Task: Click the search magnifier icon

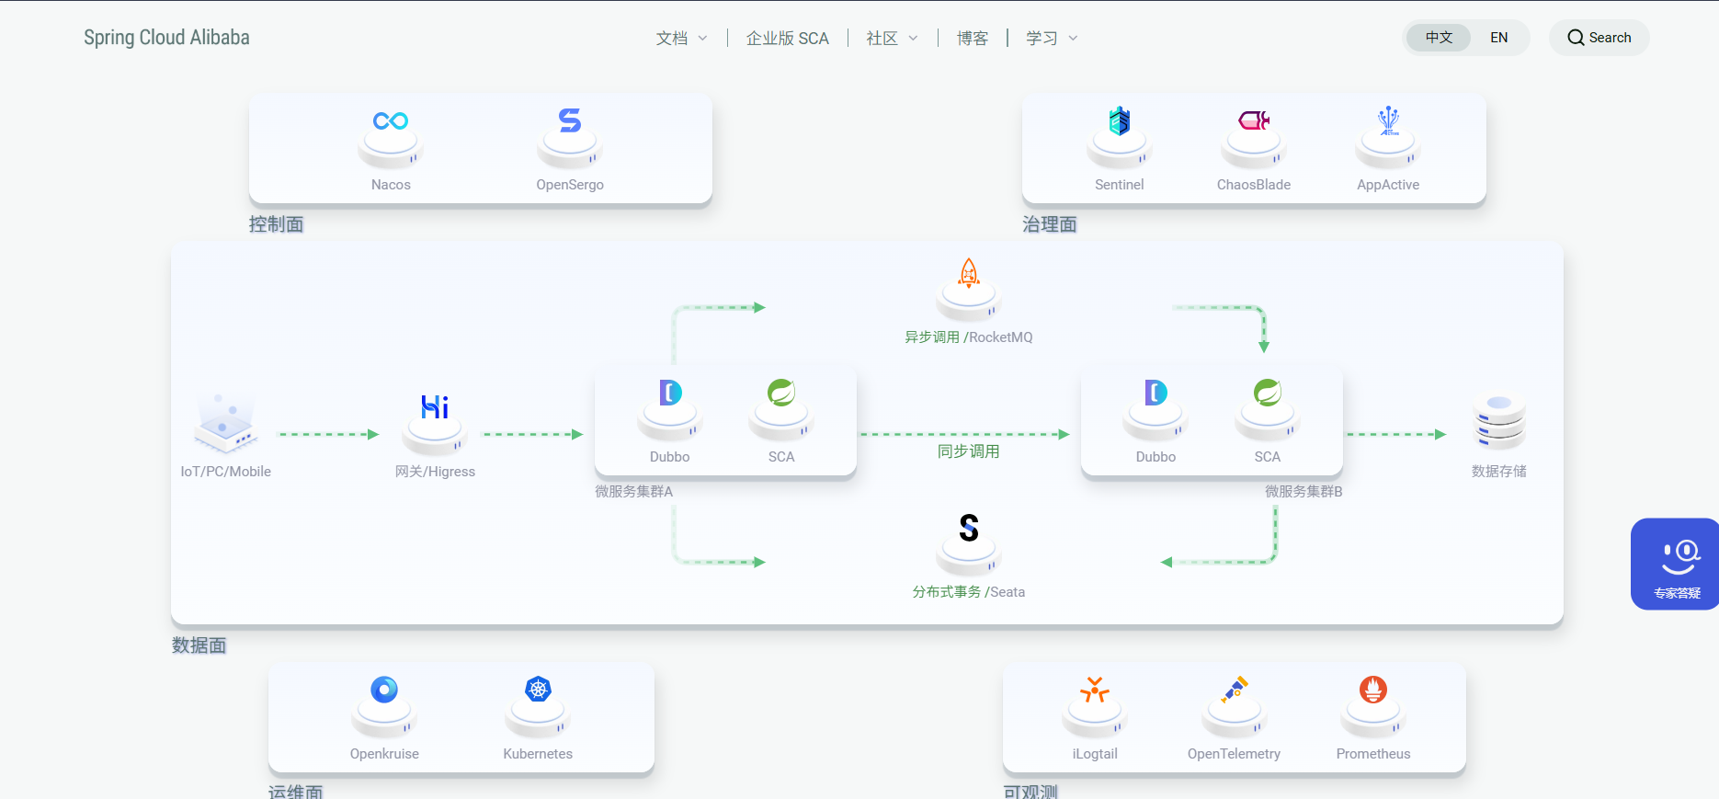Action: point(1576,38)
